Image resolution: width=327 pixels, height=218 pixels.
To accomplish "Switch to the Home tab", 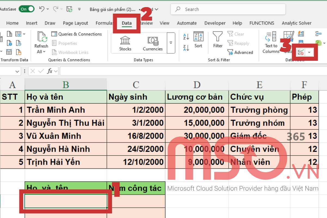I will (x=12, y=23).
